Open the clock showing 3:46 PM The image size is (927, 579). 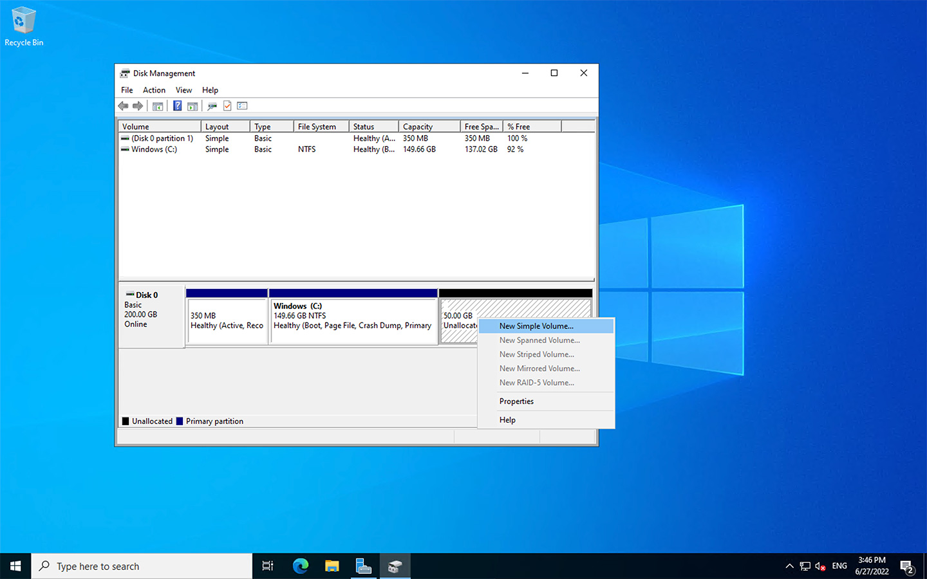[x=872, y=566]
